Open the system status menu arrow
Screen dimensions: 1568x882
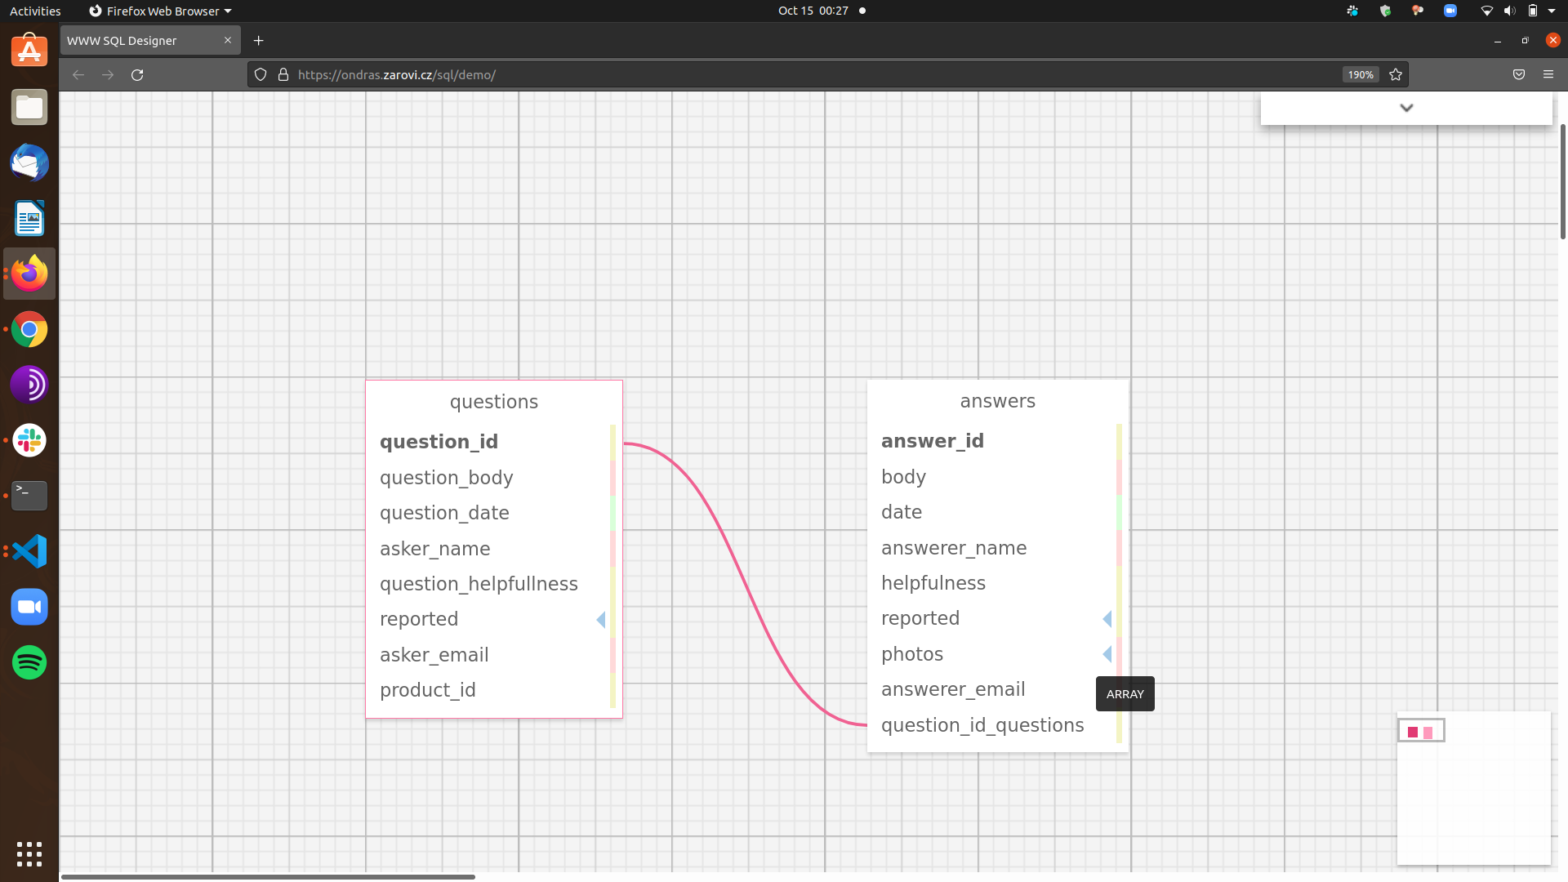tap(1550, 11)
